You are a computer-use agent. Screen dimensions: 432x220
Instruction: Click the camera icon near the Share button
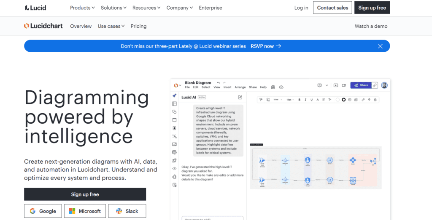point(344,85)
